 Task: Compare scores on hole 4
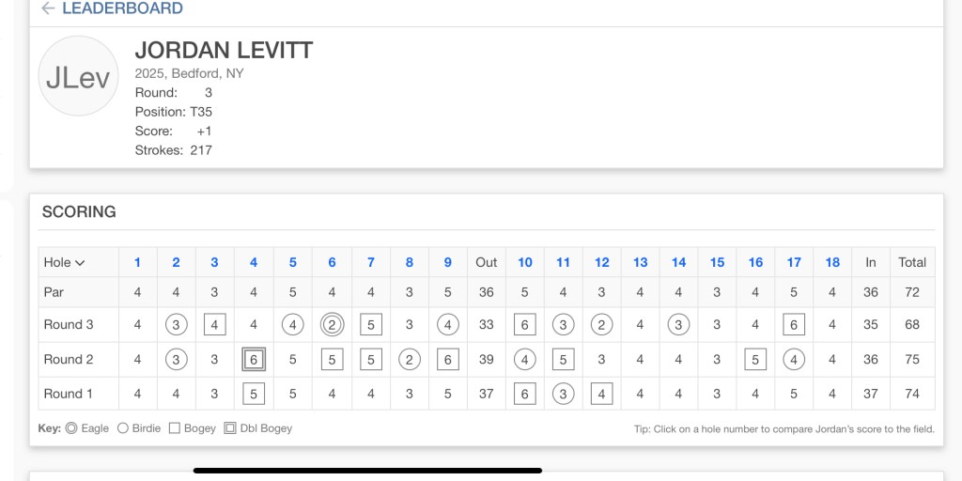click(x=254, y=263)
